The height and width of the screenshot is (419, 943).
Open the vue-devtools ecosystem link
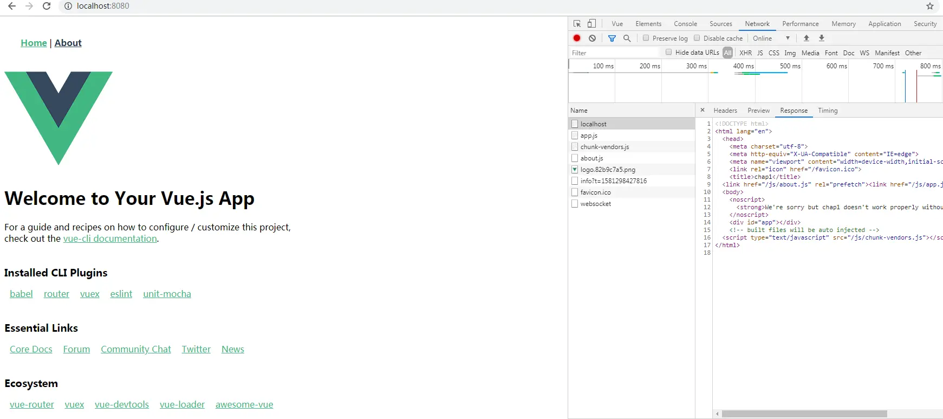121,404
